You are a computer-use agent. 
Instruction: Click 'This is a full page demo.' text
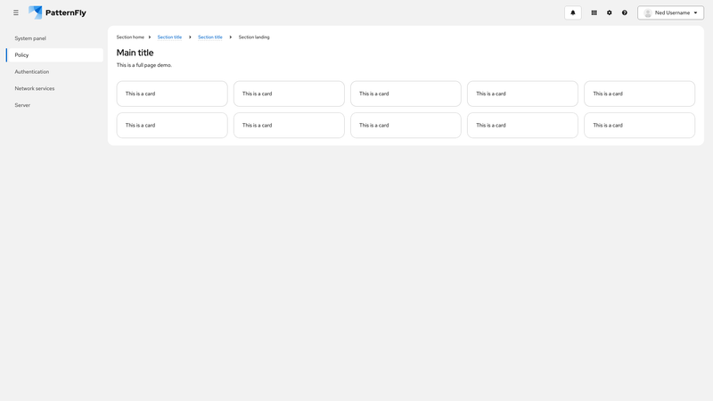click(x=144, y=65)
